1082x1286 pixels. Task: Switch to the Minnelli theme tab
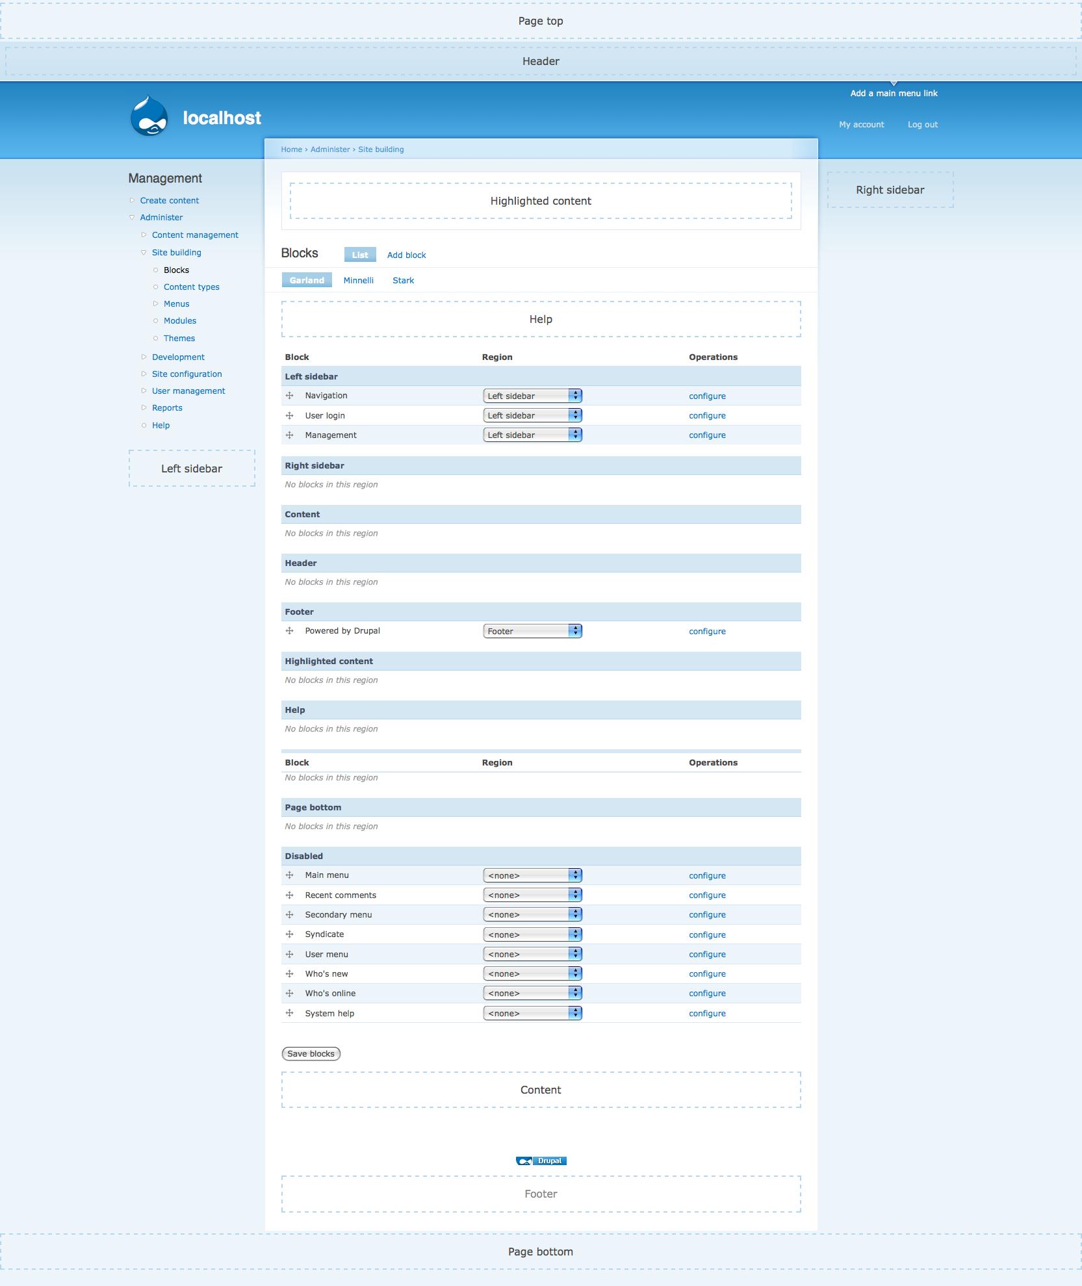click(358, 280)
